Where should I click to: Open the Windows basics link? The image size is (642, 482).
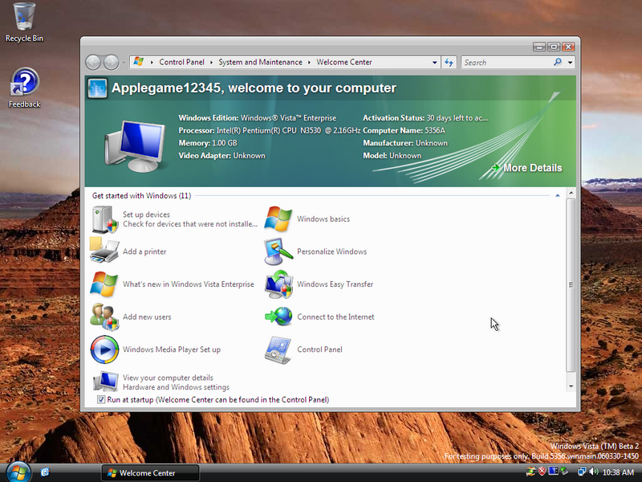coord(323,219)
